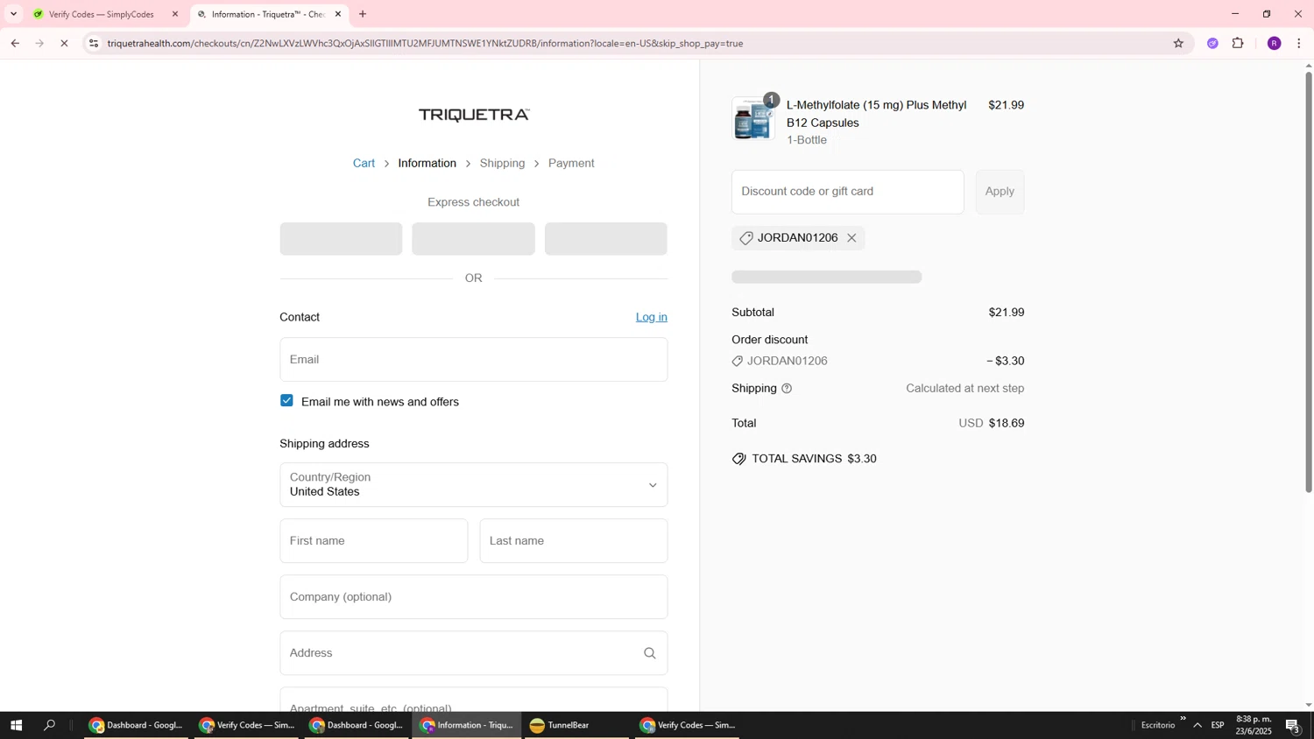View site information icon in address bar
This screenshot has width=1314, height=739.
point(94,43)
